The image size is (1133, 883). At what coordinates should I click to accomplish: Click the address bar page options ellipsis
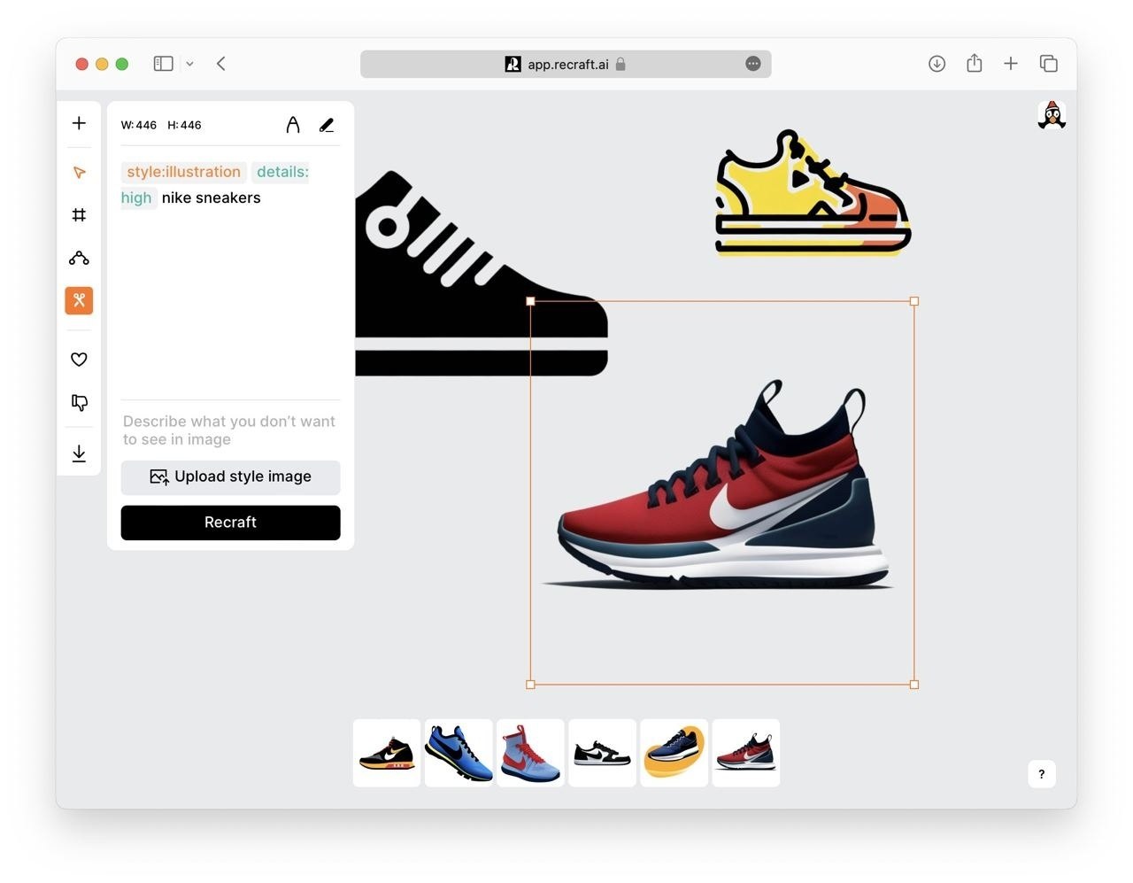tap(753, 64)
